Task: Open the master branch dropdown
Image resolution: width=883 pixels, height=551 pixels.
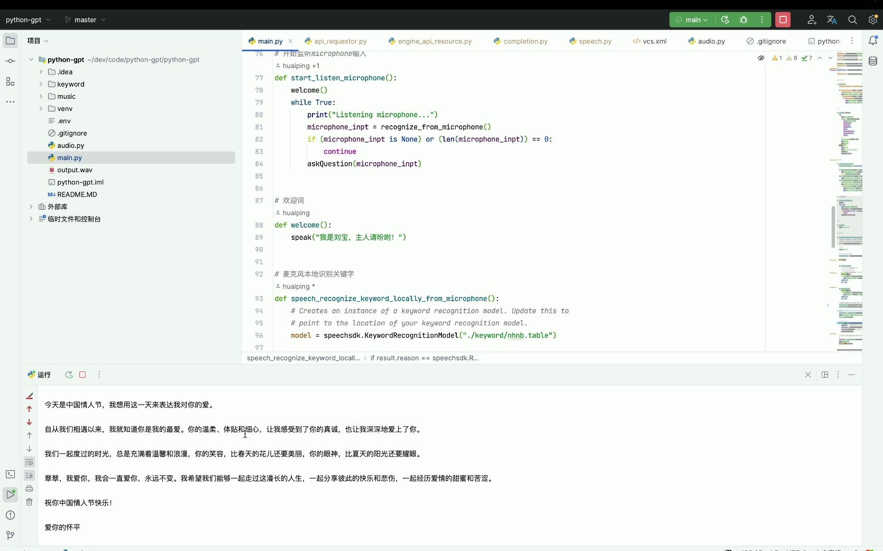Action: (x=85, y=20)
